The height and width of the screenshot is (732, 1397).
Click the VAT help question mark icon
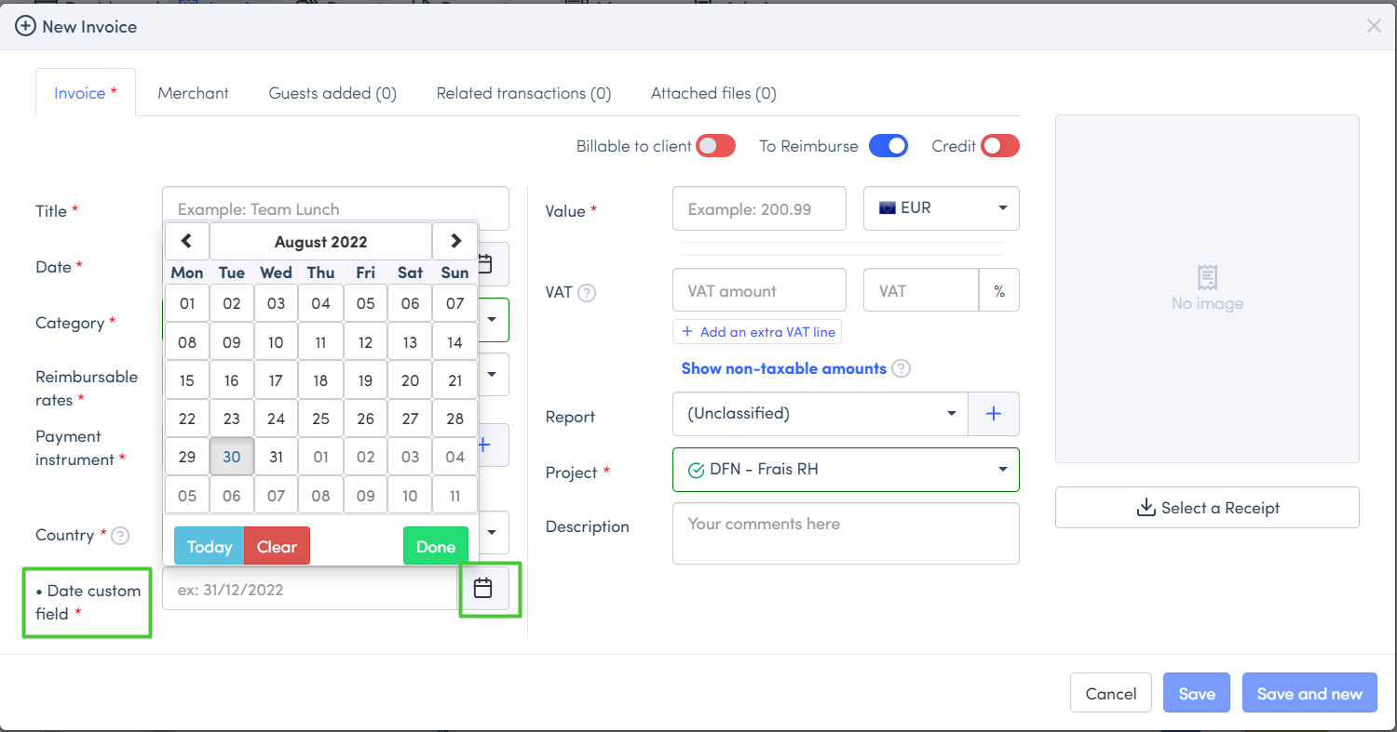pos(587,293)
